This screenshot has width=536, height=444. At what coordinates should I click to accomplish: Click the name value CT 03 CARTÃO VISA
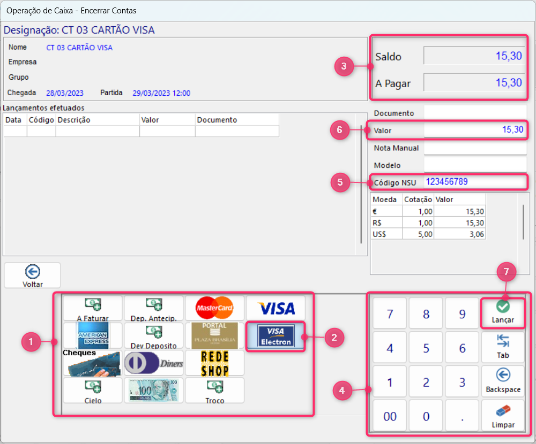[x=79, y=48]
